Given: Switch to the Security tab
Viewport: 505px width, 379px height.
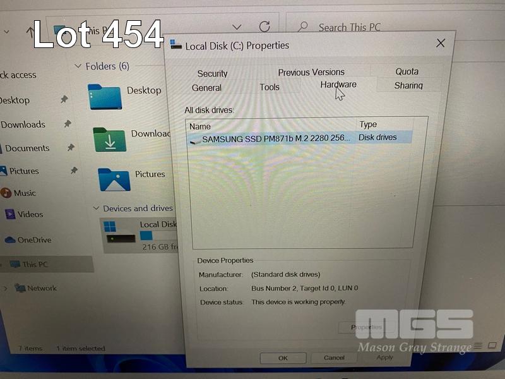Looking at the screenshot, I should click(x=212, y=73).
